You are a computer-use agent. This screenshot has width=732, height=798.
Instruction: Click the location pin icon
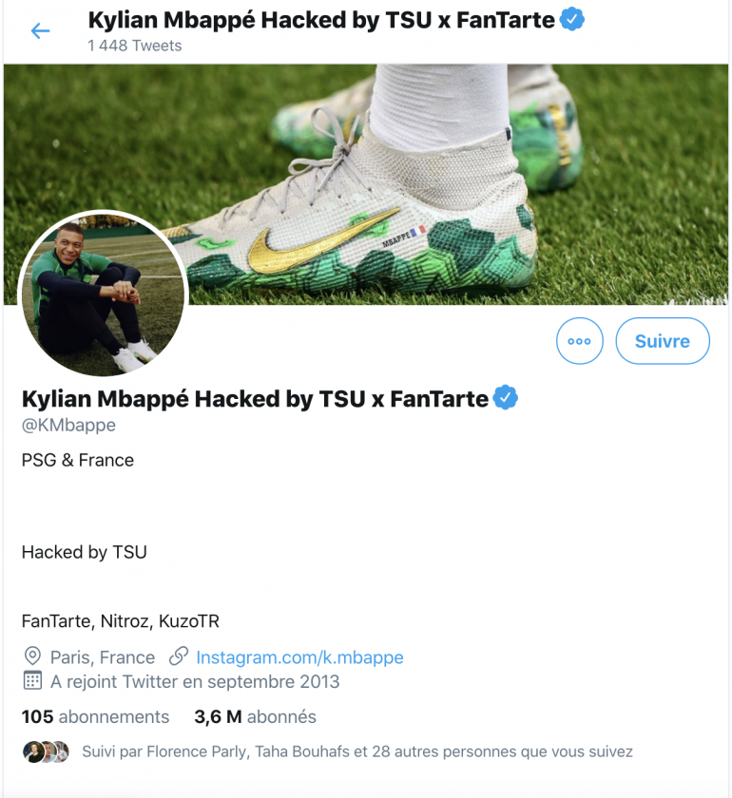pos(32,656)
